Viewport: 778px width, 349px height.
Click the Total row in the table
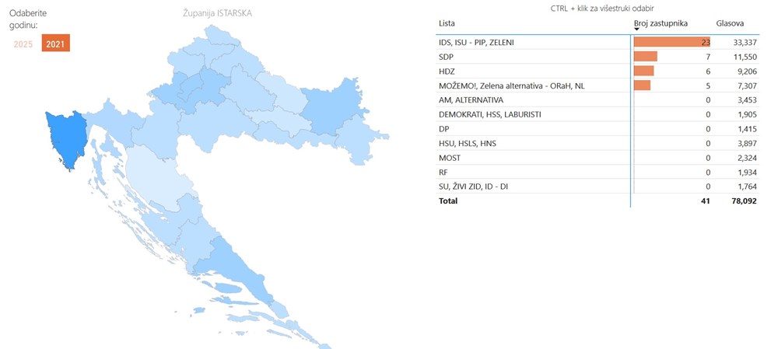click(448, 201)
